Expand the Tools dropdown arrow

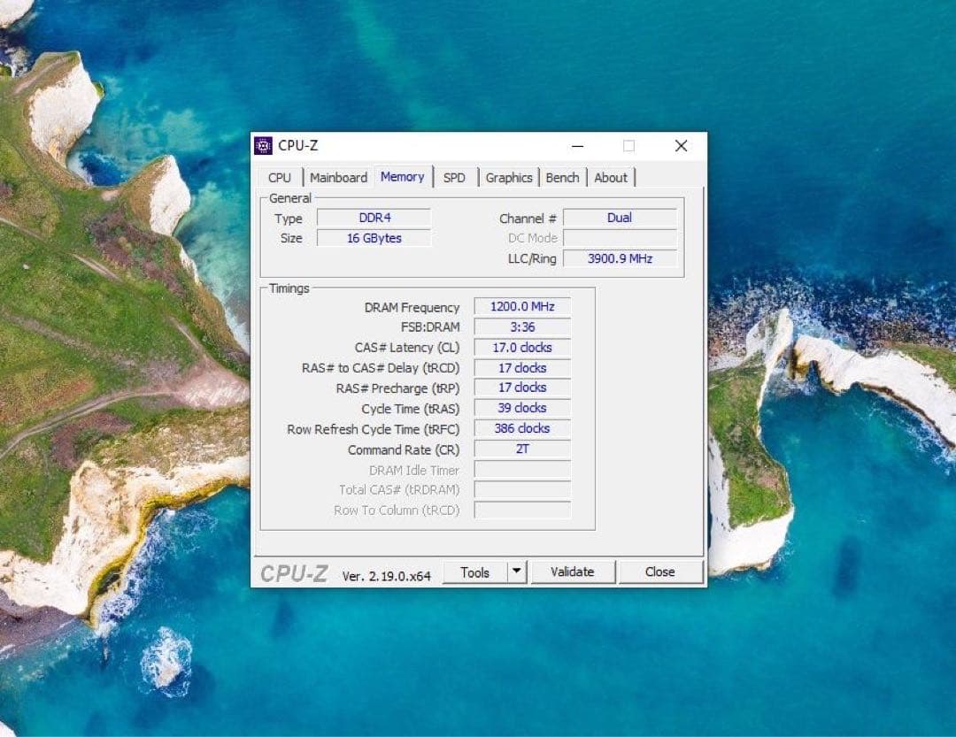click(x=516, y=572)
